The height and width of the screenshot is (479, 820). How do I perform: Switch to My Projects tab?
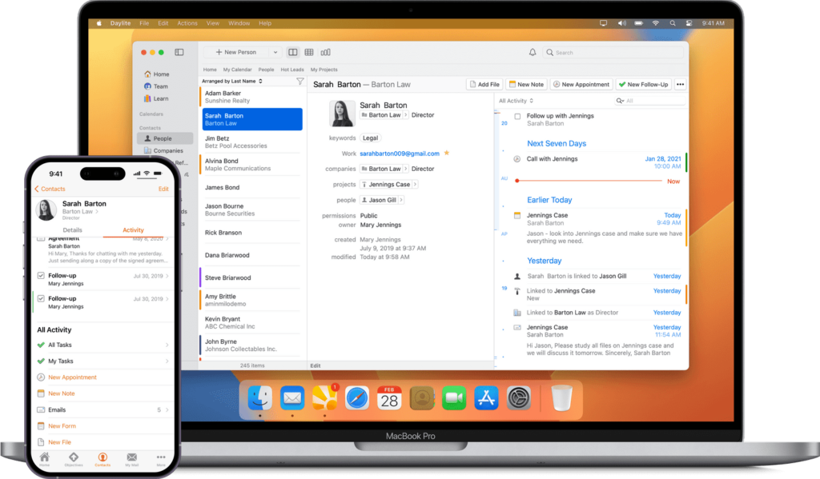point(324,70)
